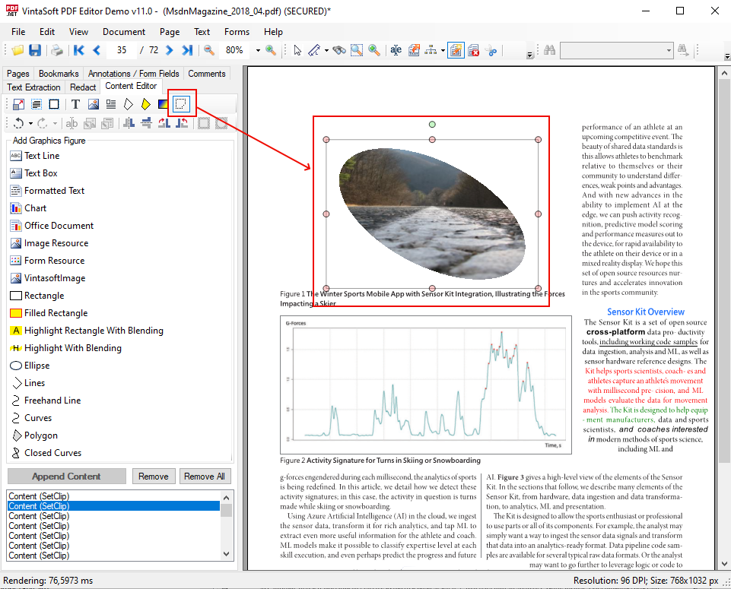Click the green rotation handle above the image

tap(432, 125)
